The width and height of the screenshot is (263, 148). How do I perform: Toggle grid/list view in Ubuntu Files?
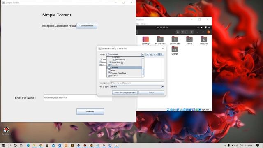point(182,32)
